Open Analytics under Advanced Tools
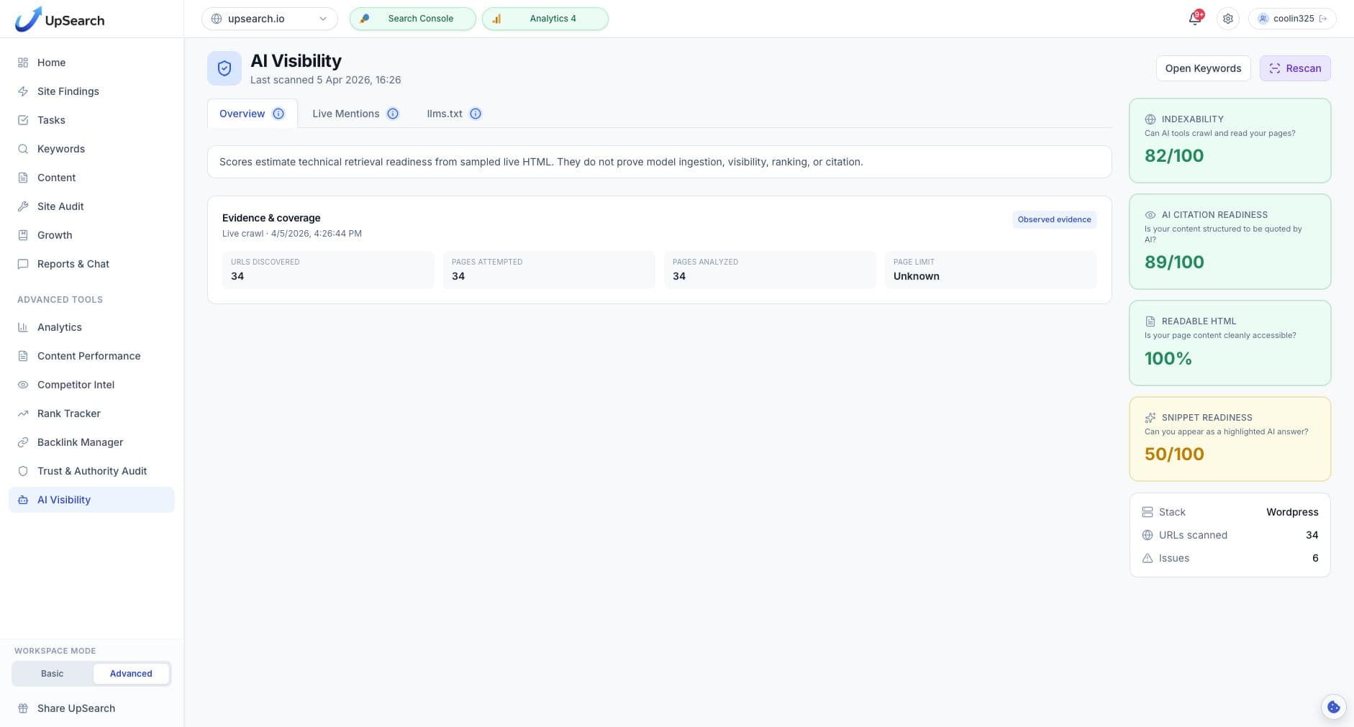This screenshot has height=727, width=1354. click(x=91, y=327)
